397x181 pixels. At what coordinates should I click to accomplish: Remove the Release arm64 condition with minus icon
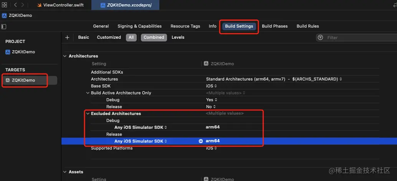[201, 141]
